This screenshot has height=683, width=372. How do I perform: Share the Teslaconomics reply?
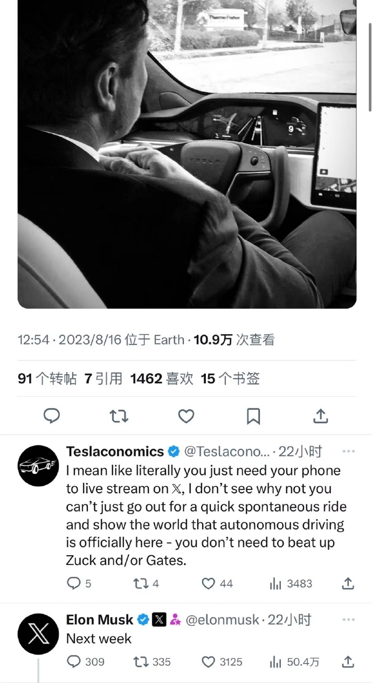pos(348,583)
